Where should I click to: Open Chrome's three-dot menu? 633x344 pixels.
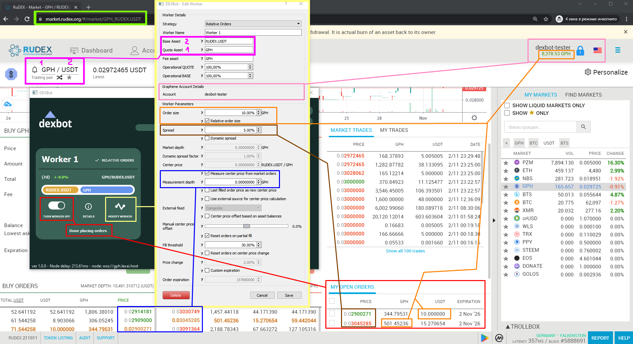(627, 19)
